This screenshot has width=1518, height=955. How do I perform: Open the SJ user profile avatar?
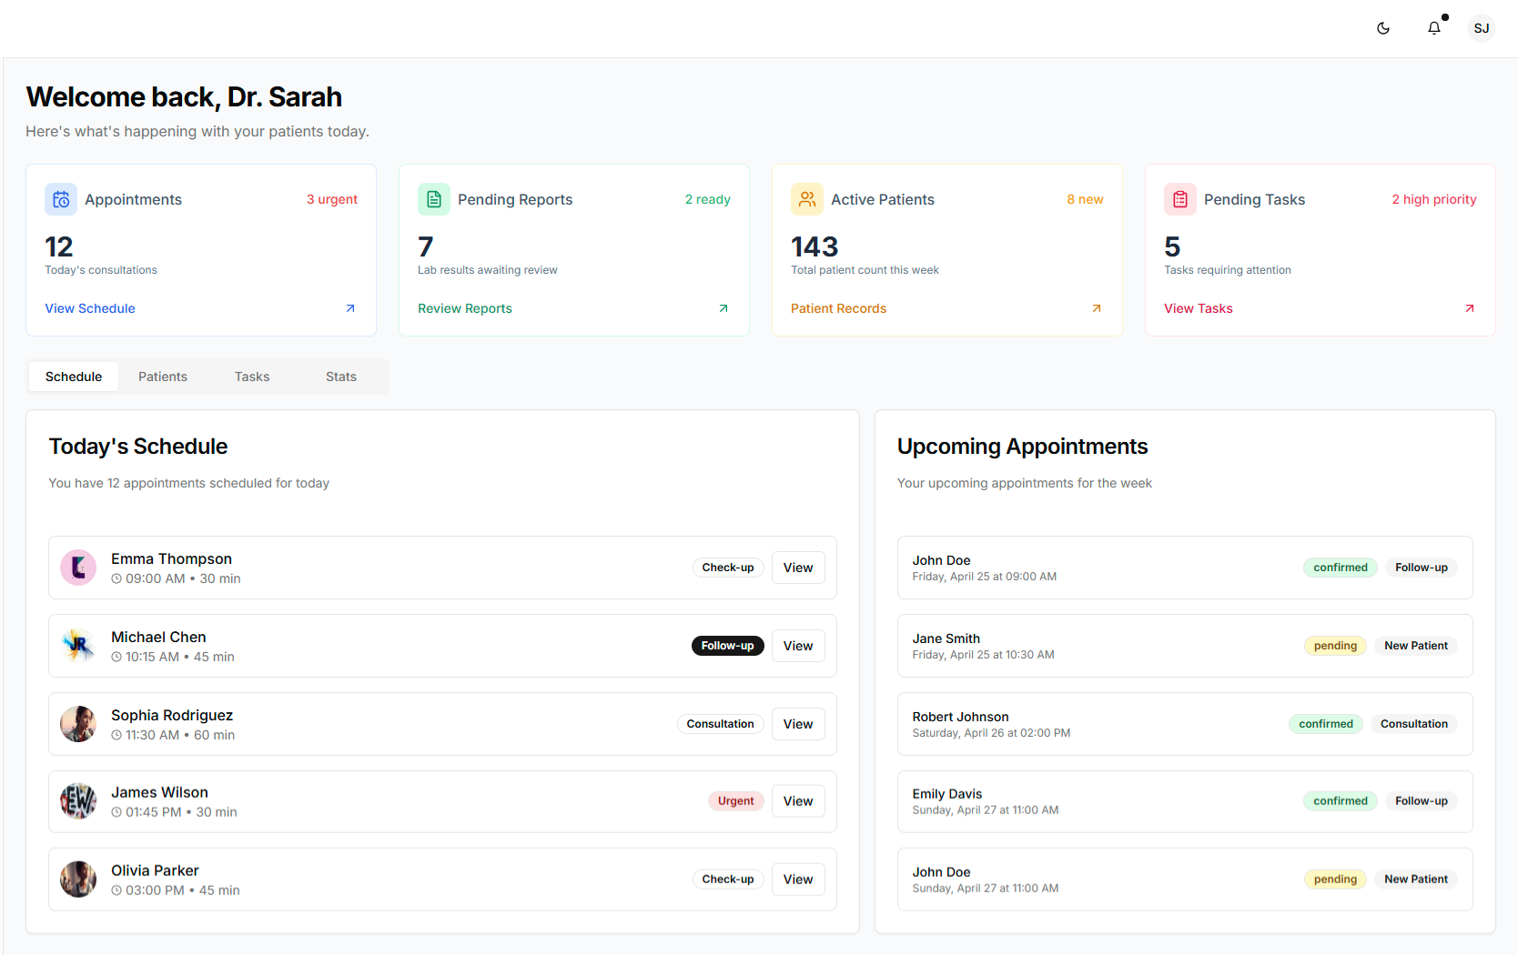coord(1481,28)
